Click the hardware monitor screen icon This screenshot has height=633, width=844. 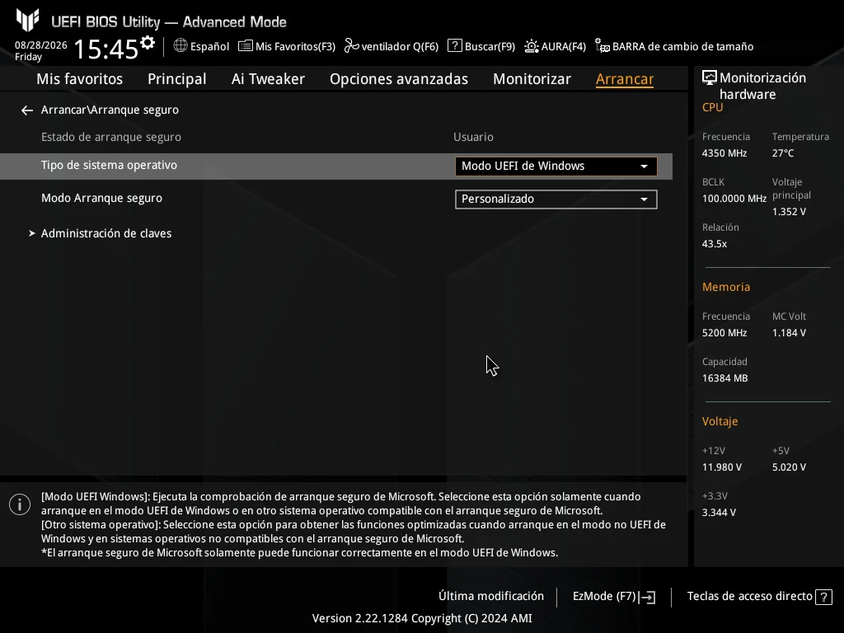[710, 77]
